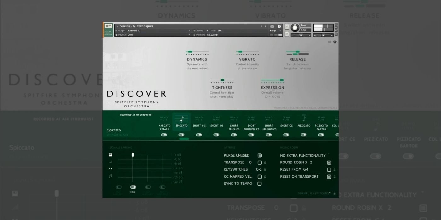The height and width of the screenshot is (220, 441).
Task: Click the Tune knob
Action: pyautogui.click(x=295, y=28)
